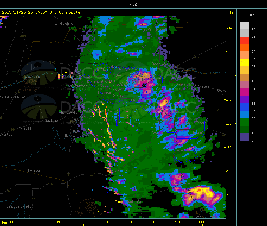Click the E_Escorial place label
The width and height of the screenshot is (267, 226).
[110, 102]
